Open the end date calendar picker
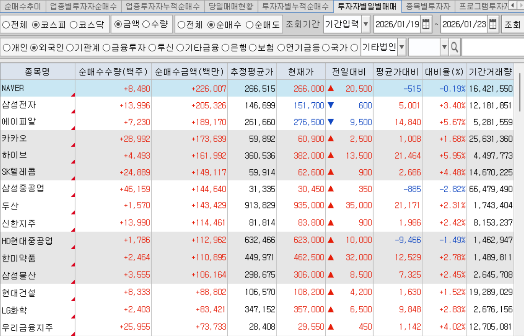Image resolution: width=524 pixels, height=336 pixels. [x=492, y=24]
